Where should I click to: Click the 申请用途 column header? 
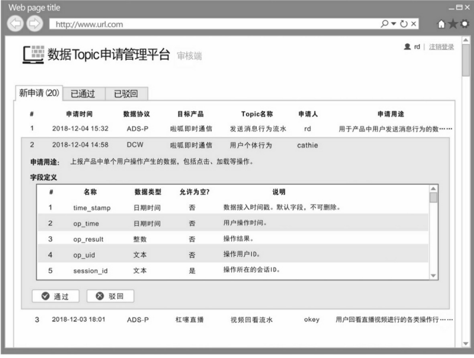point(390,114)
